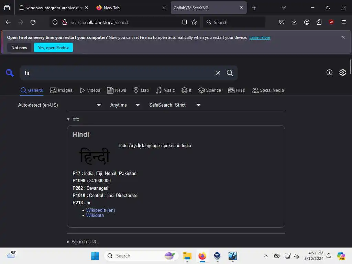The width and height of the screenshot is (352, 264).
Task: Select the News search category
Action: pyautogui.click(x=116, y=90)
